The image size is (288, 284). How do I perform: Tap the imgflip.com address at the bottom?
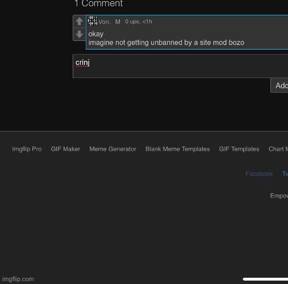[18, 279]
